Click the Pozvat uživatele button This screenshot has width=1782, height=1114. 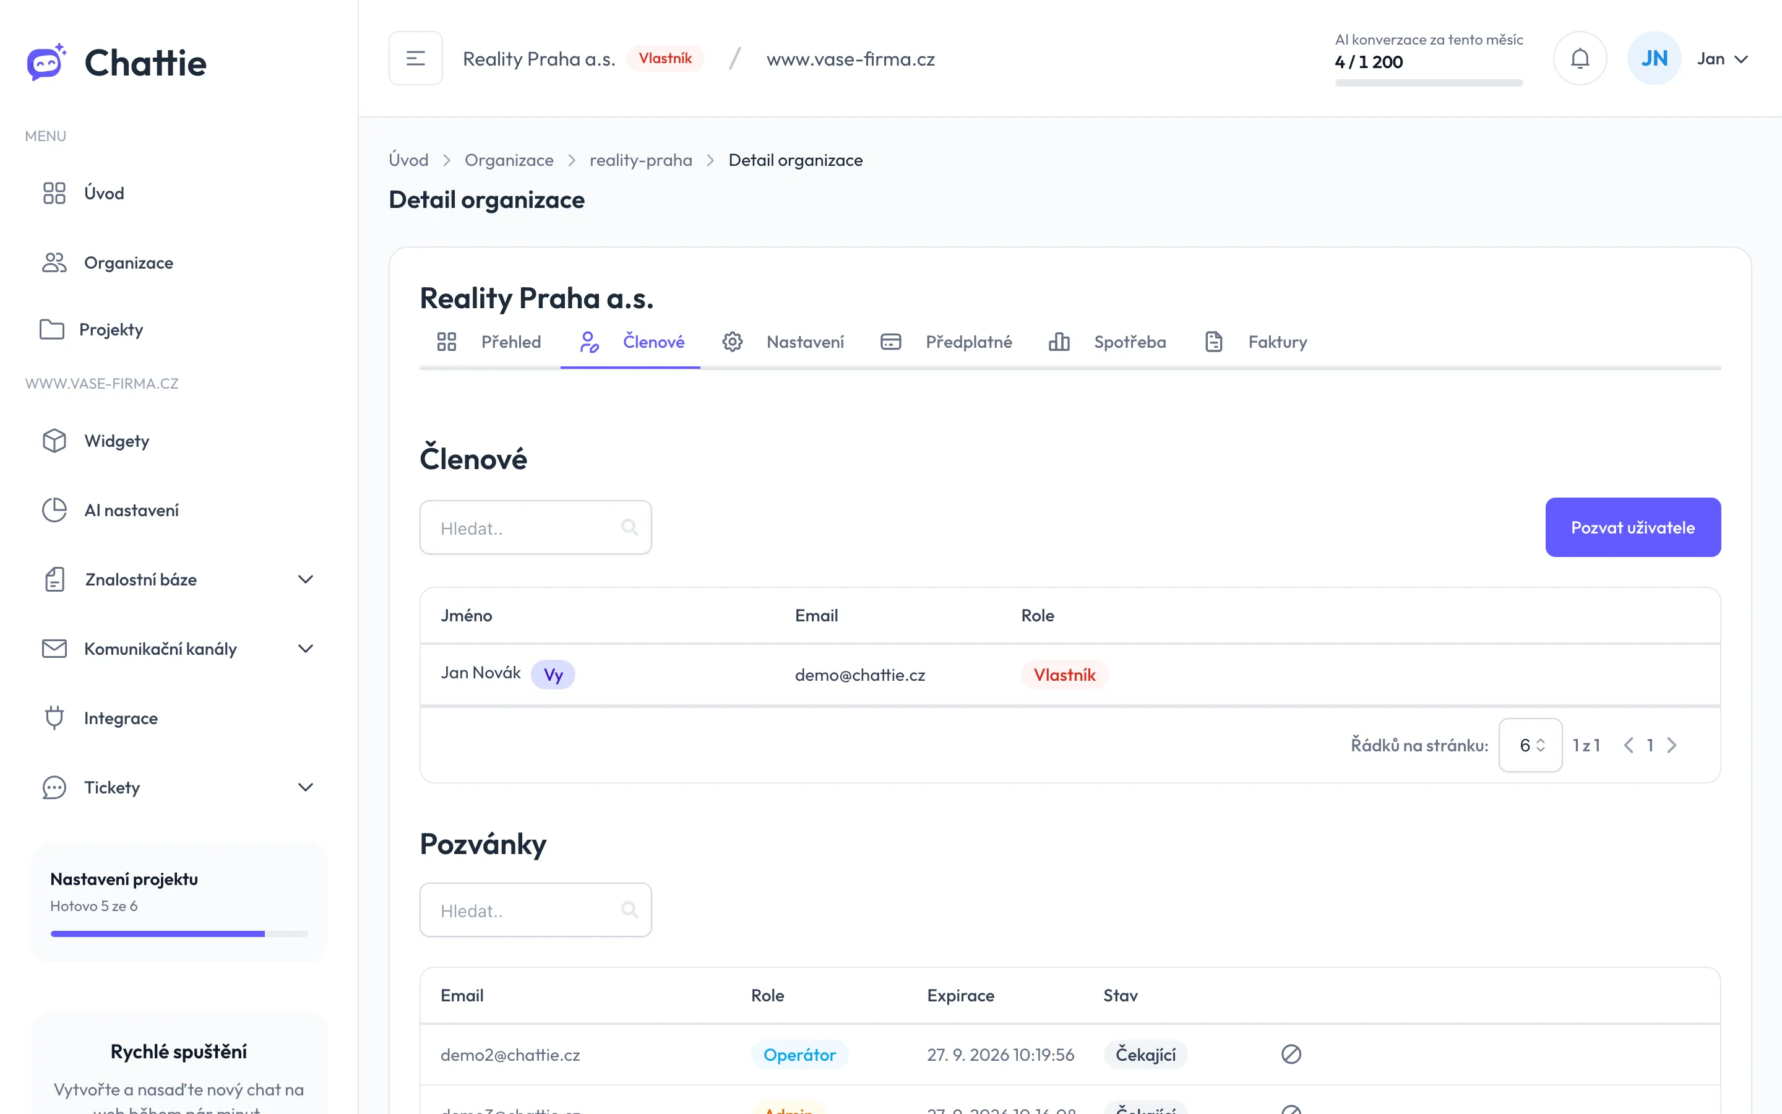[x=1632, y=527]
